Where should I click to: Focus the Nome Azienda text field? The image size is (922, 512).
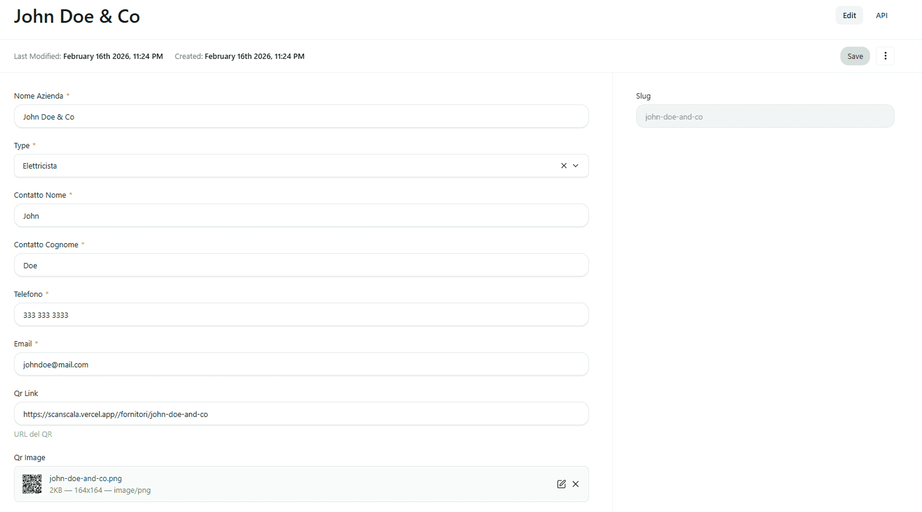tap(301, 117)
